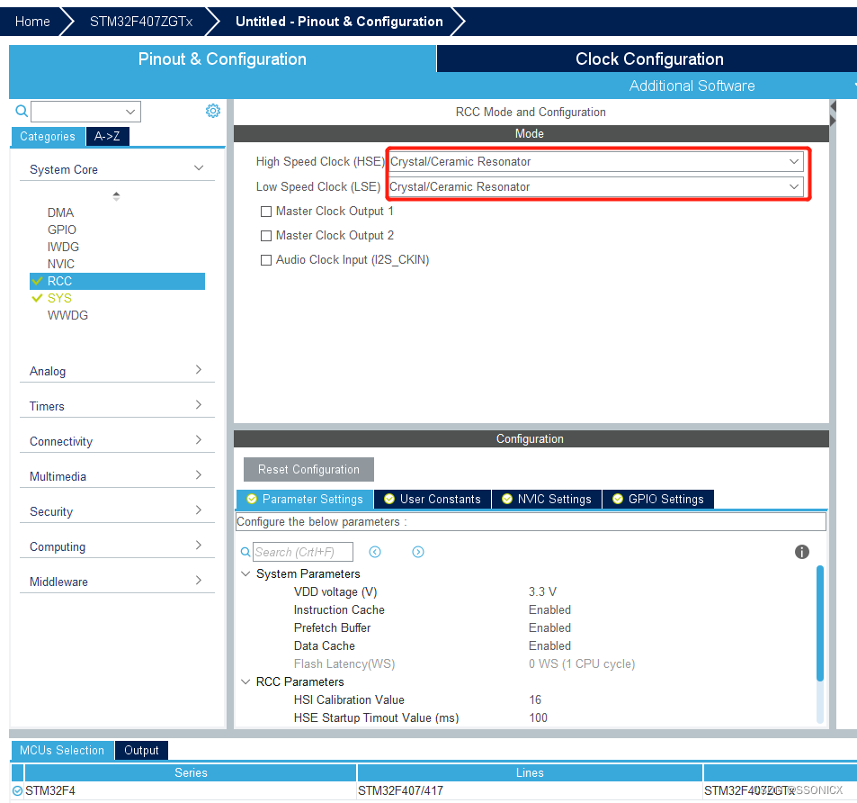The image size is (857, 803).
Task: Click the STM32F407ZGTx breadcrumb
Action: point(141,22)
